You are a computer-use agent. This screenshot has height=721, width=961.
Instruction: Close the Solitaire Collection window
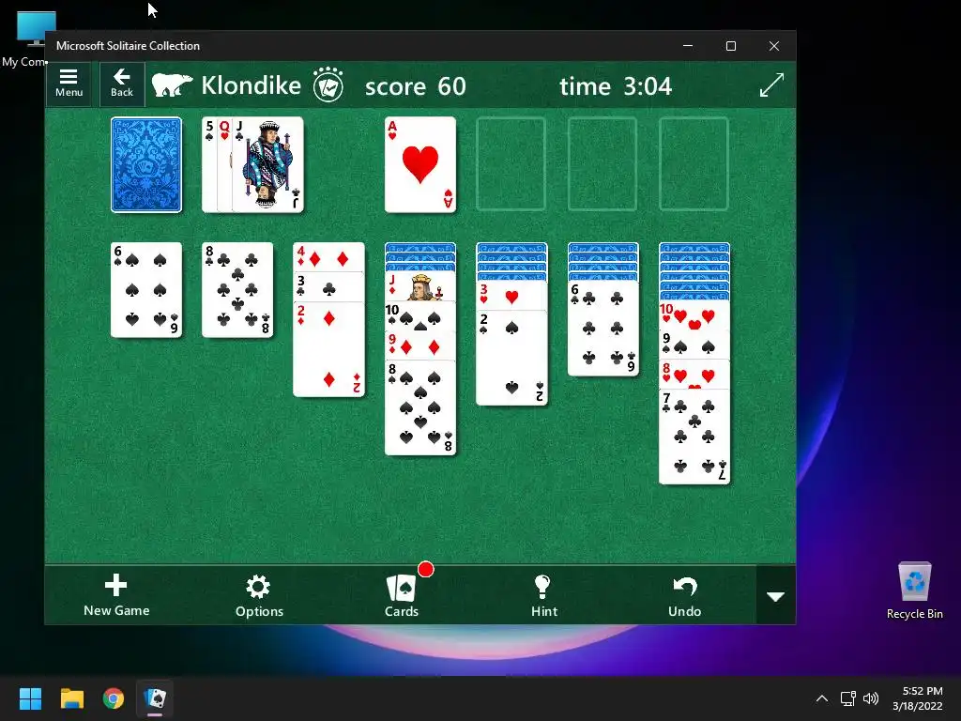point(774,46)
